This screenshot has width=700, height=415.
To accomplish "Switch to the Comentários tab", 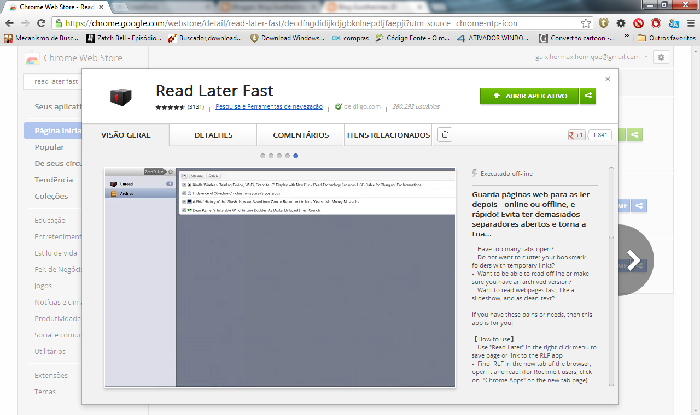I will click(x=301, y=135).
